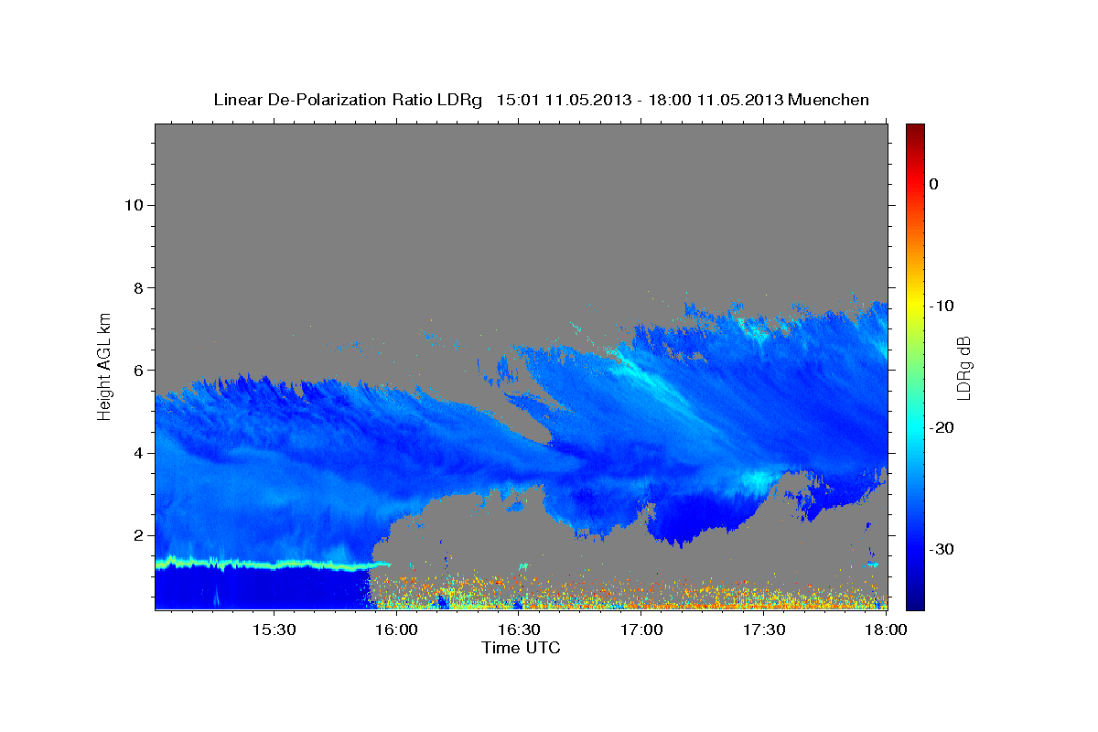1098x732 pixels.
Task: Click the "15:30" time tick label
Action: (x=274, y=630)
